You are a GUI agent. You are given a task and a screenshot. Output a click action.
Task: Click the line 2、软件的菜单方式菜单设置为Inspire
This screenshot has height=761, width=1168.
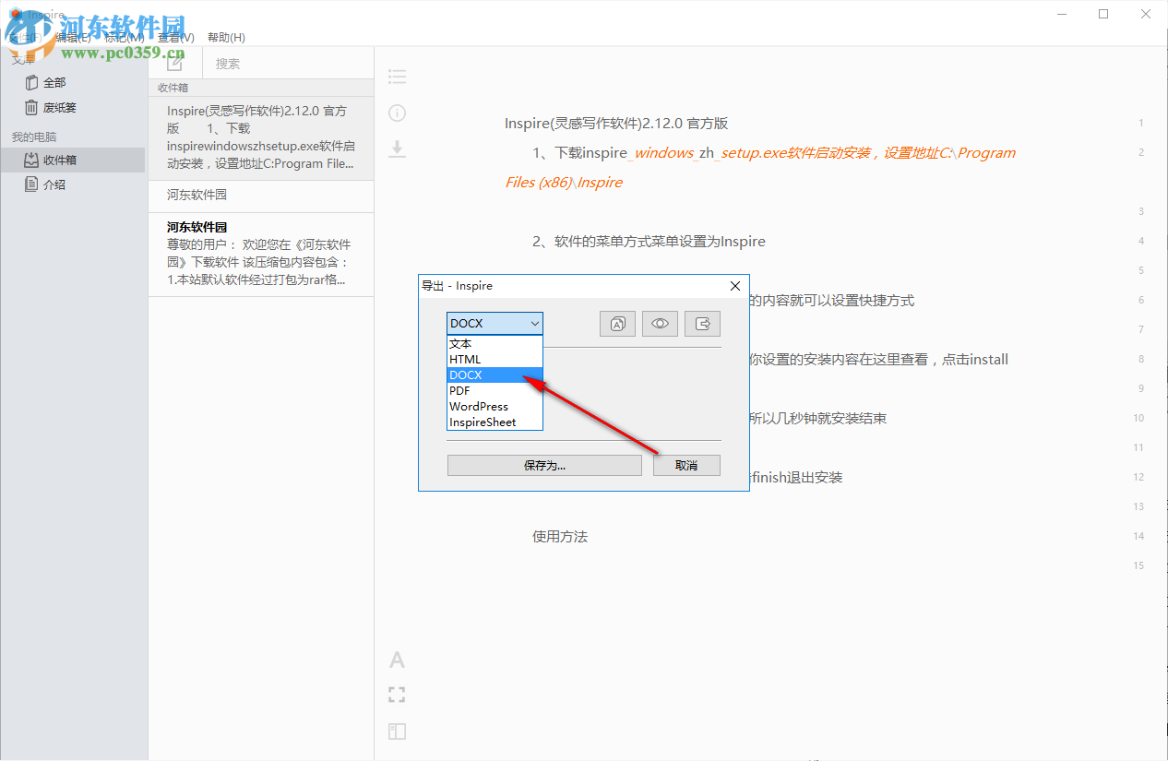(x=649, y=242)
